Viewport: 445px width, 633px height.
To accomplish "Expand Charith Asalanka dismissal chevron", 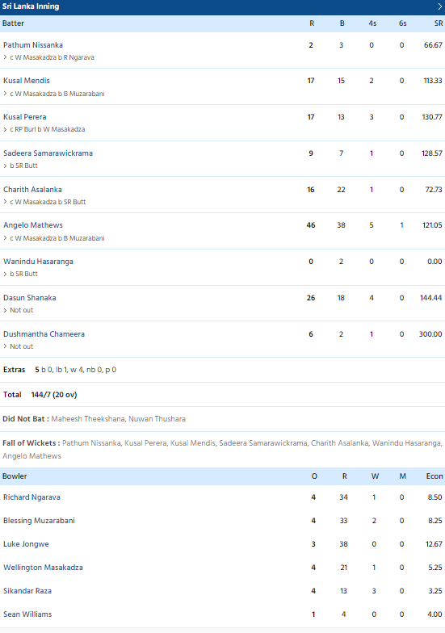I will (5, 202).
